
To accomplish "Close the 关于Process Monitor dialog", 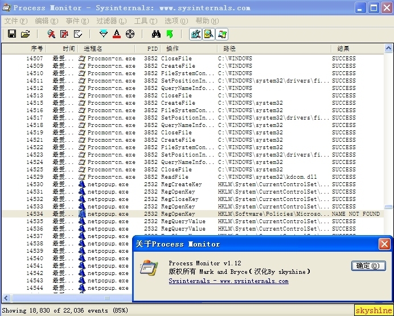I will pos(384,244).
